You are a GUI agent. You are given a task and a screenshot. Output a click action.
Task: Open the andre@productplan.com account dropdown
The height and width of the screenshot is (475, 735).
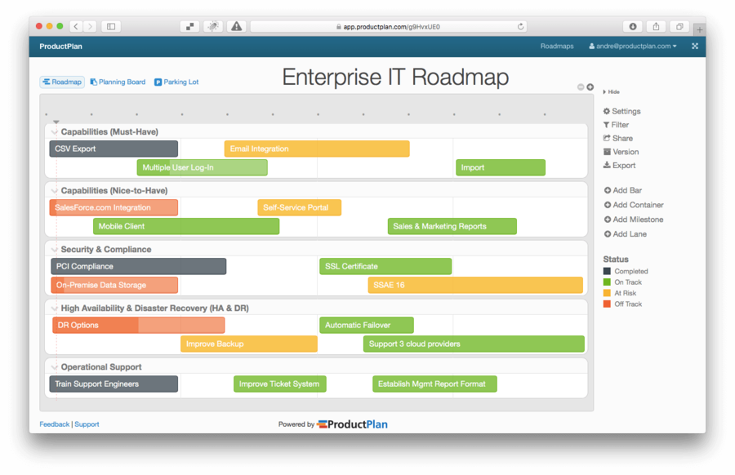tap(633, 46)
